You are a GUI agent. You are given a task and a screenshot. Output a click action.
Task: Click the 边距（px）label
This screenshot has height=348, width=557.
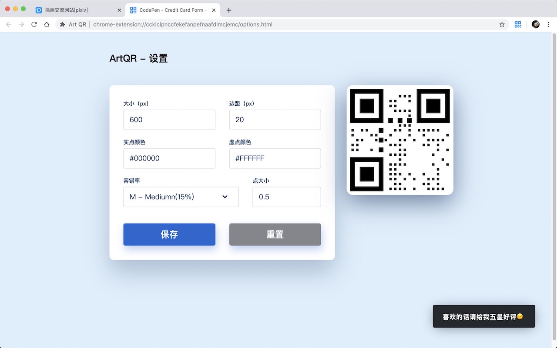tap(242, 104)
